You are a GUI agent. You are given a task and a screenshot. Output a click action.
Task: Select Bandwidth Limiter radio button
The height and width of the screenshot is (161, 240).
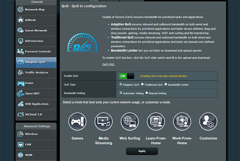point(166,84)
